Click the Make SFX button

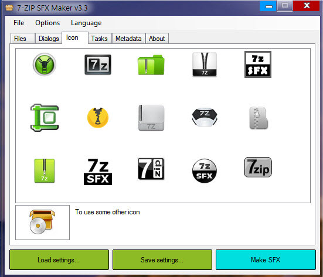pyautogui.click(x=266, y=259)
